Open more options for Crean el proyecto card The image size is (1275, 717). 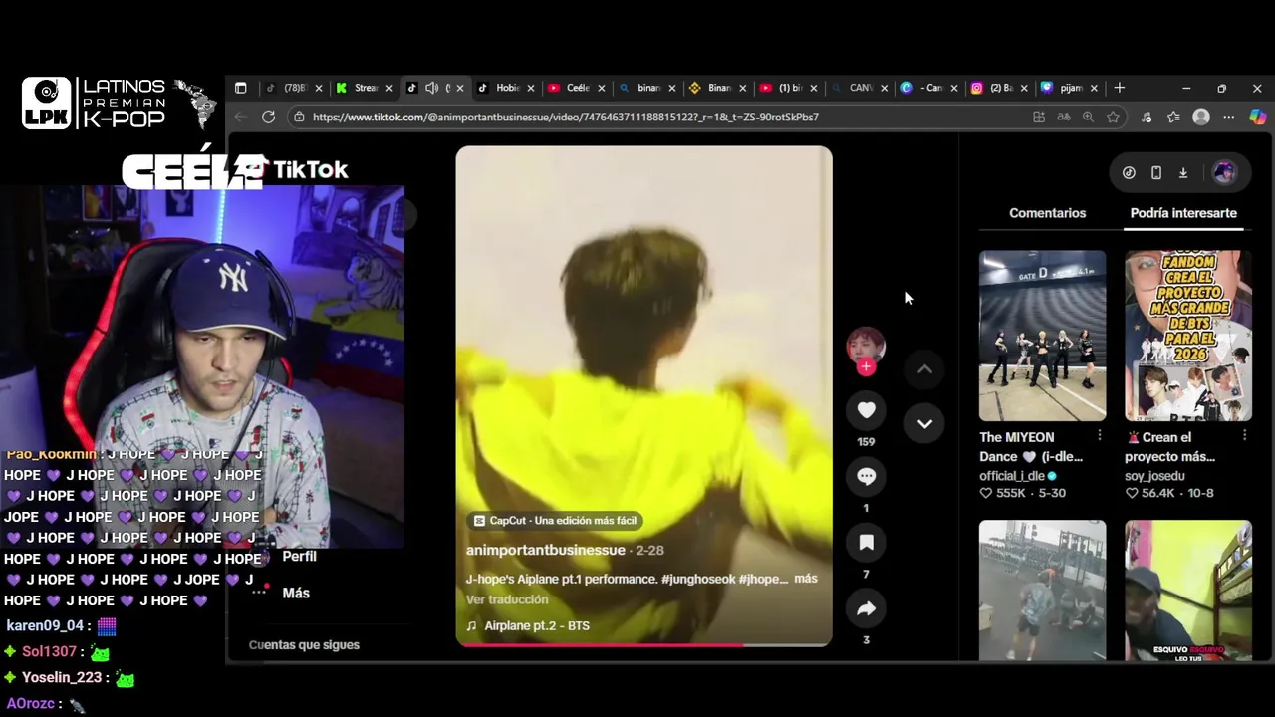click(1245, 436)
